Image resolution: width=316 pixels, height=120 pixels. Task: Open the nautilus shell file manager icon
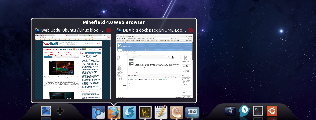[177, 112]
